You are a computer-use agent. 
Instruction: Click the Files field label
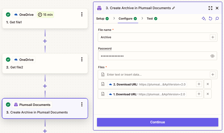pyautogui.click(x=101, y=67)
